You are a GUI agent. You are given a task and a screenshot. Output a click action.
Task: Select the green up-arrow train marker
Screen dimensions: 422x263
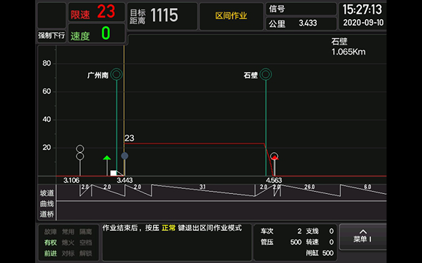coord(107,159)
